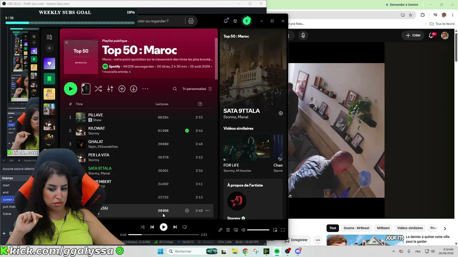Open artist Shaw under PILLAVE
The image size is (458, 257).
pyautogui.click(x=97, y=120)
